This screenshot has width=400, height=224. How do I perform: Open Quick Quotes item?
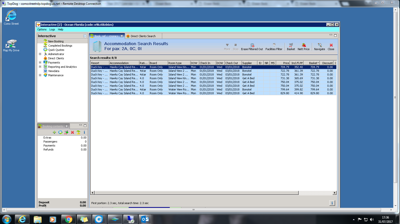(56, 50)
